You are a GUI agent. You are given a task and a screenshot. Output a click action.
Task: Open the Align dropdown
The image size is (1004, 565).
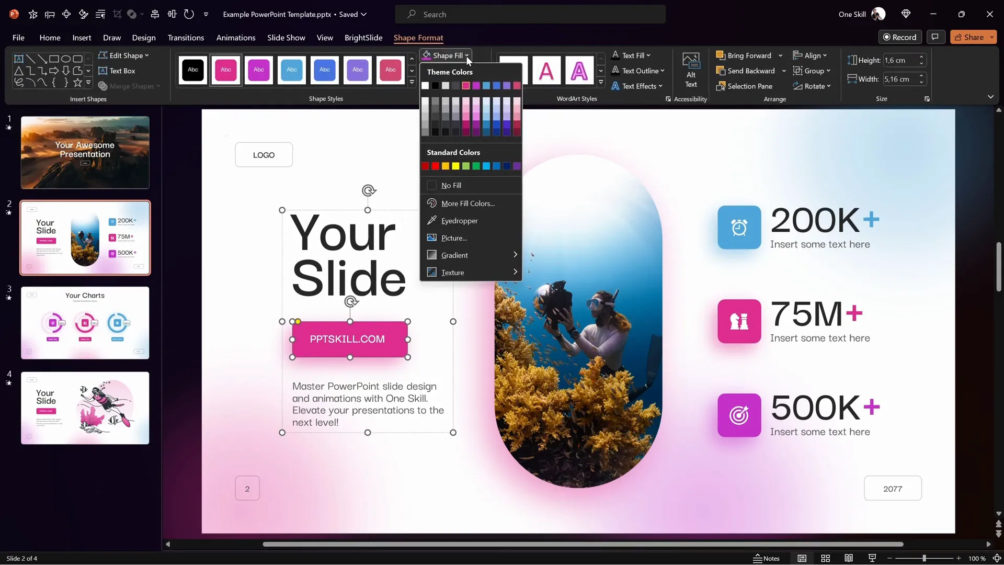pyautogui.click(x=810, y=55)
